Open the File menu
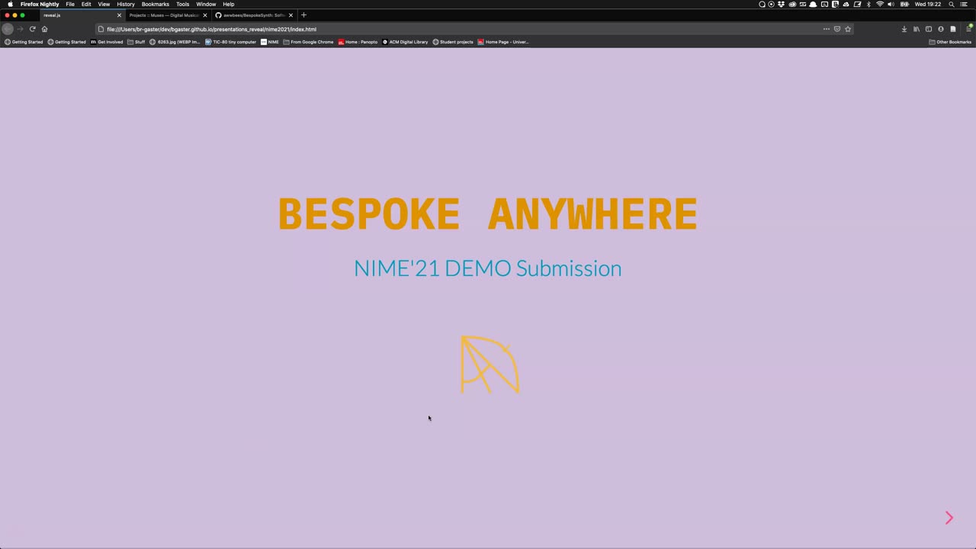976x549 pixels. [x=70, y=5]
